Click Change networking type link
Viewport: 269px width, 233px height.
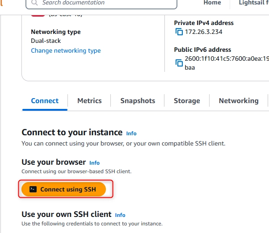click(x=66, y=50)
